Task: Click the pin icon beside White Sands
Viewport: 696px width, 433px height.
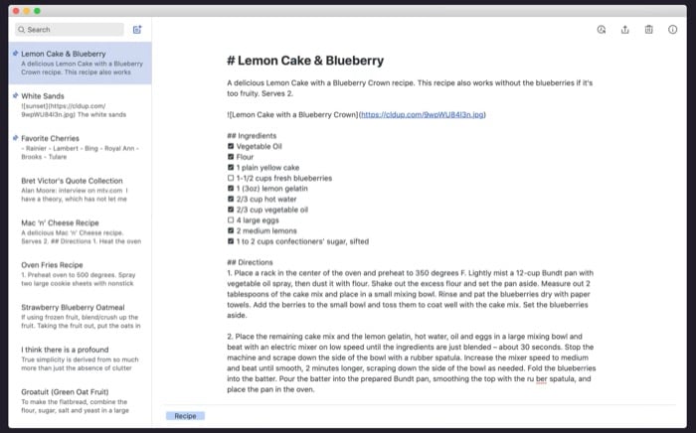Action: (x=17, y=96)
